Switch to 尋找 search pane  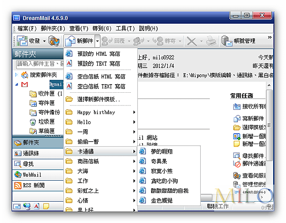pos(38,164)
